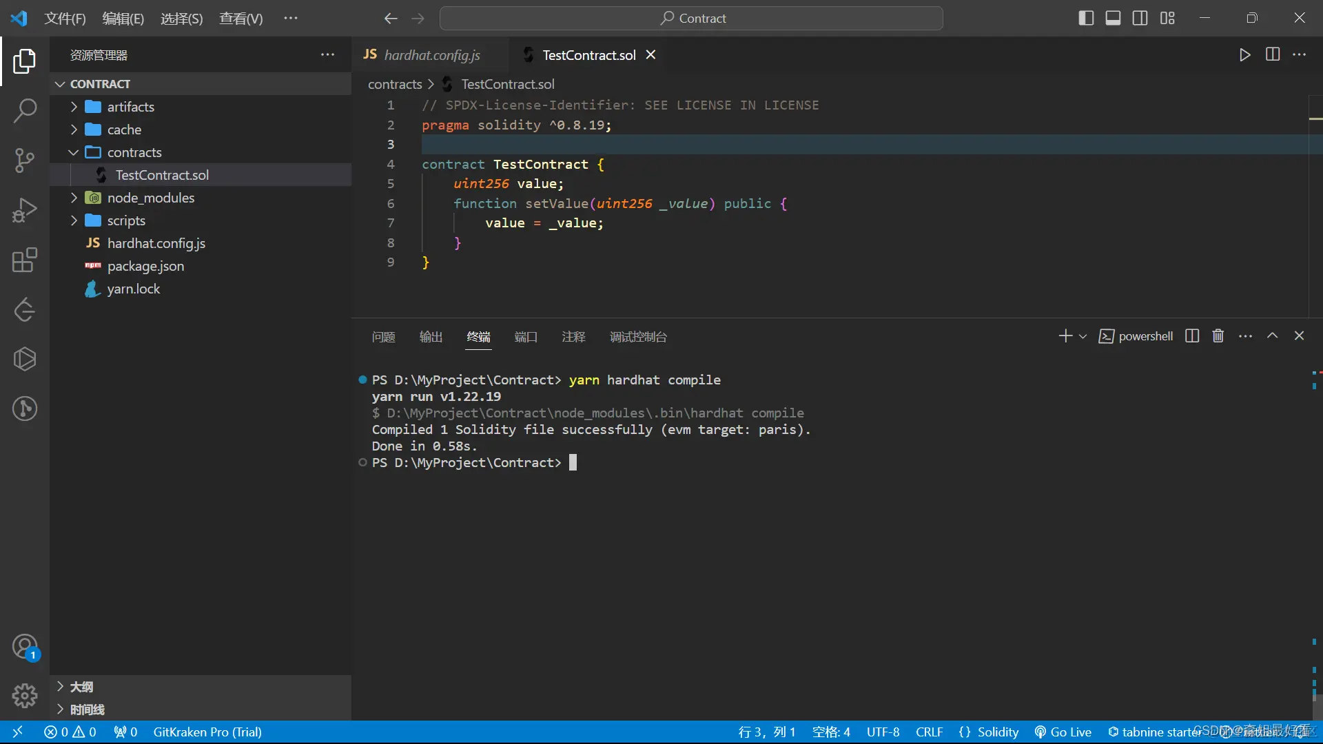Open the Search view in activity bar
Image resolution: width=1323 pixels, height=744 pixels.
click(x=25, y=110)
